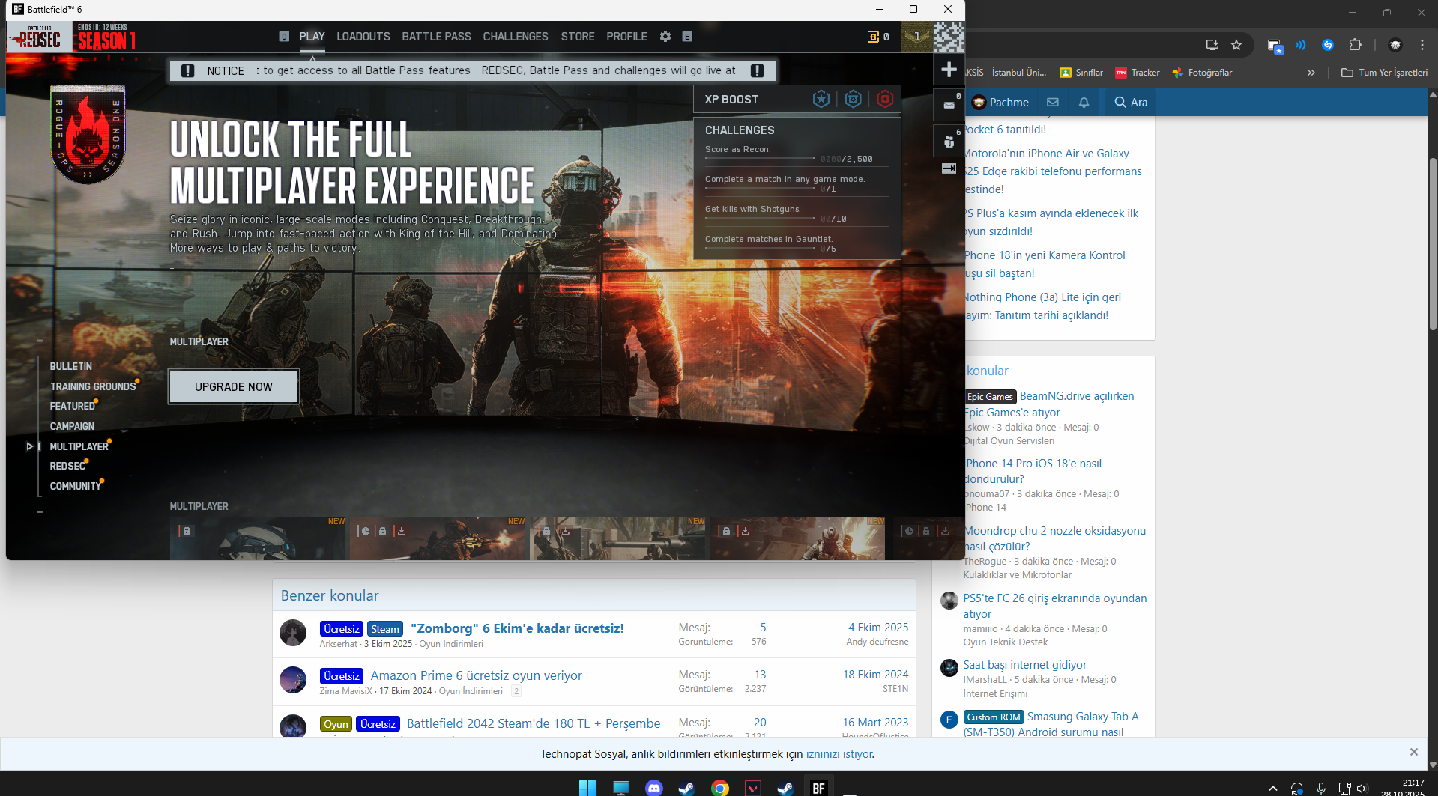Open Discord from the Windows taskbar
The height and width of the screenshot is (796, 1438).
click(x=653, y=788)
